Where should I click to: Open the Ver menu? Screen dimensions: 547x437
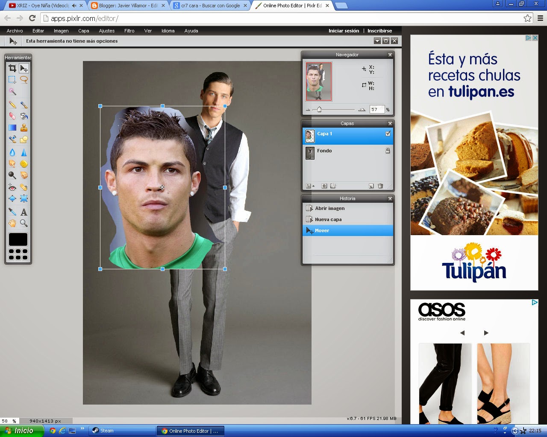point(148,31)
